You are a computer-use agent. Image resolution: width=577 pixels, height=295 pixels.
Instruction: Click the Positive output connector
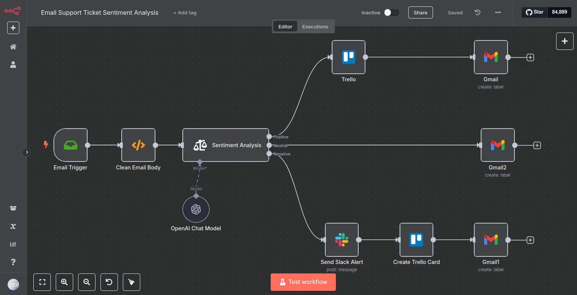(x=269, y=137)
